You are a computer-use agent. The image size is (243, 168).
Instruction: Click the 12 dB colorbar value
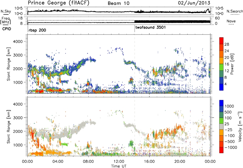click(227, 71)
